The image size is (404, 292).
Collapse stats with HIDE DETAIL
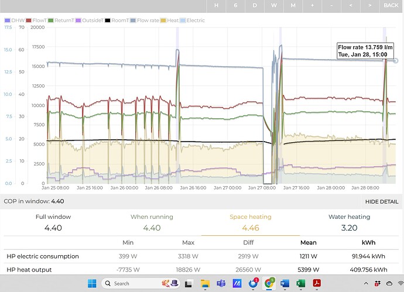(x=382, y=202)
